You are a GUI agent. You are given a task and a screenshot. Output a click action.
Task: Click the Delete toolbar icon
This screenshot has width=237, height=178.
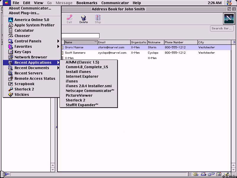click(84, 19)
